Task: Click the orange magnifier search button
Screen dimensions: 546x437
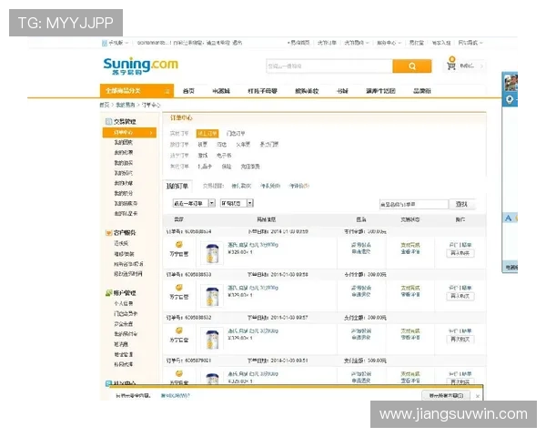Action: pyautogui.click(x=412, y=66)
